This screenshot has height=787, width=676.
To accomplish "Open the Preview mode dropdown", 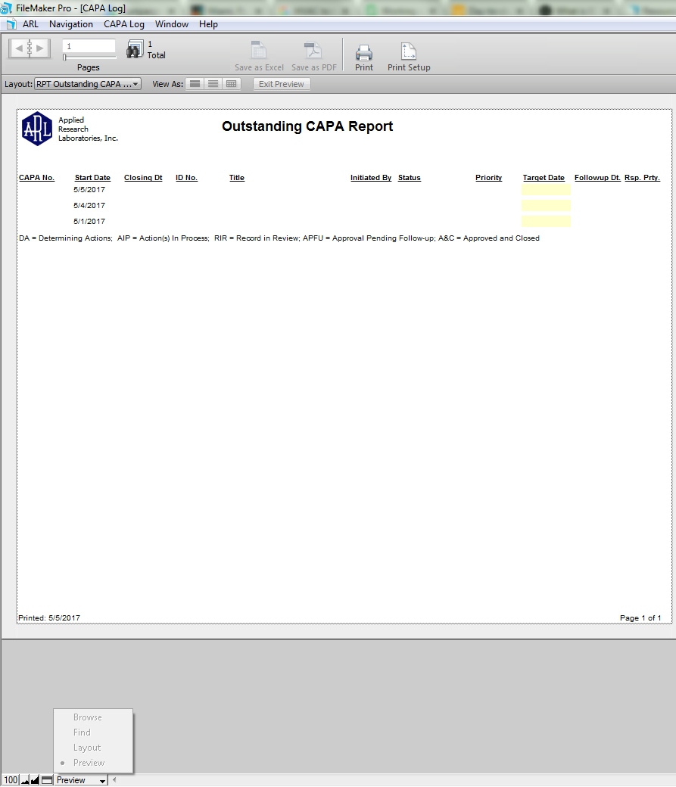I will tap(81, 780).
